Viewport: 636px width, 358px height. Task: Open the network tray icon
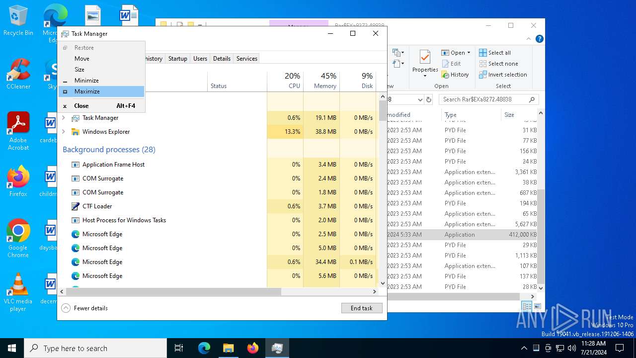point(560,348)
